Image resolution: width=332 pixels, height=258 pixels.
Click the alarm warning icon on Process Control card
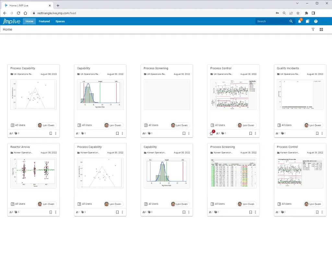pos(211,133)
